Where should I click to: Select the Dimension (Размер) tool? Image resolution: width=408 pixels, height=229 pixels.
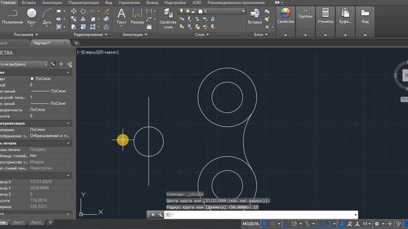pyautogui.click(x=137, y=16)
